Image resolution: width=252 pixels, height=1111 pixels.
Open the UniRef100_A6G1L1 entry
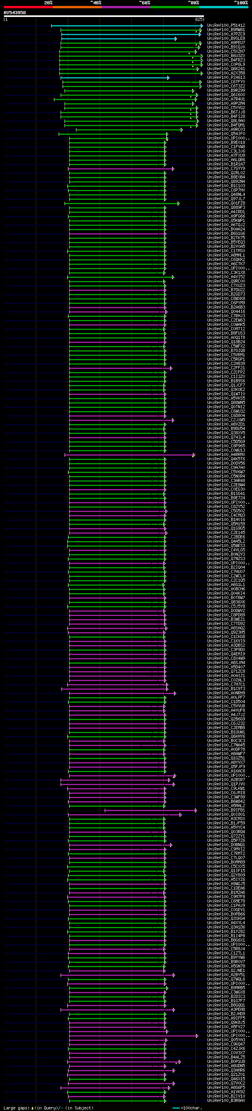tap(226, 585)
